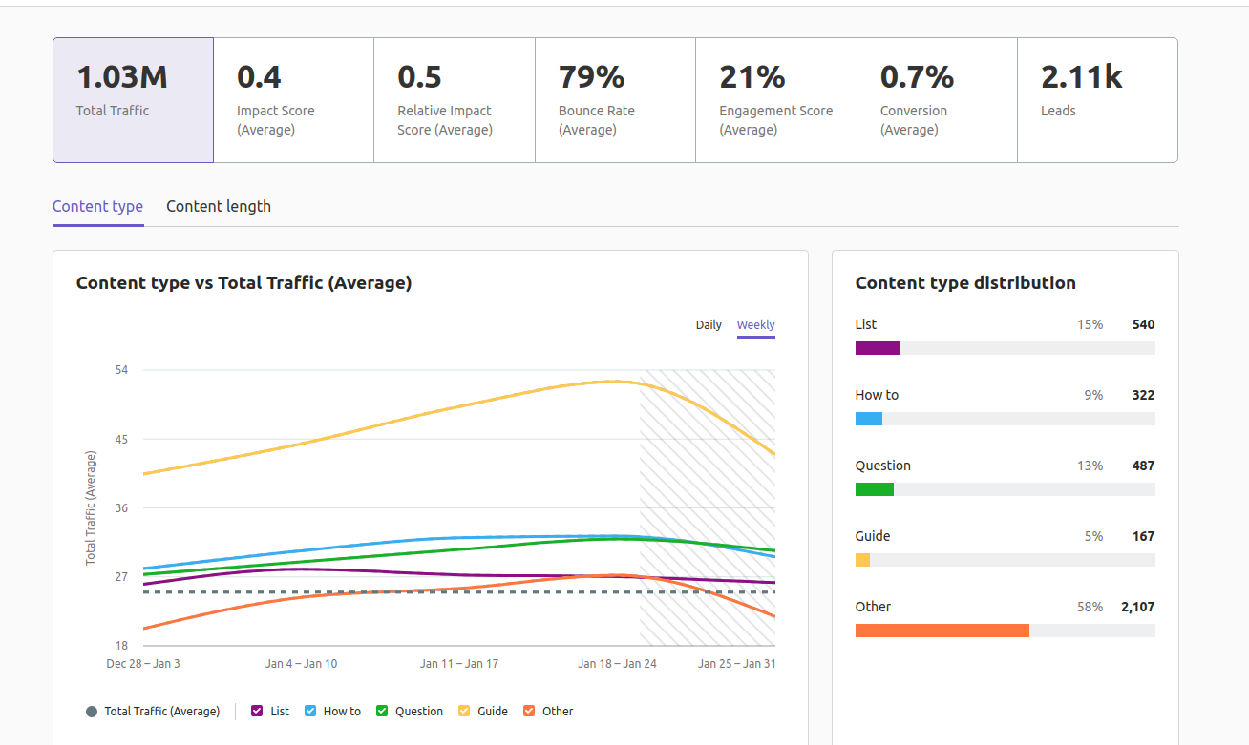
Task: Hide the Guide series in legend
Action: point(464,712)
